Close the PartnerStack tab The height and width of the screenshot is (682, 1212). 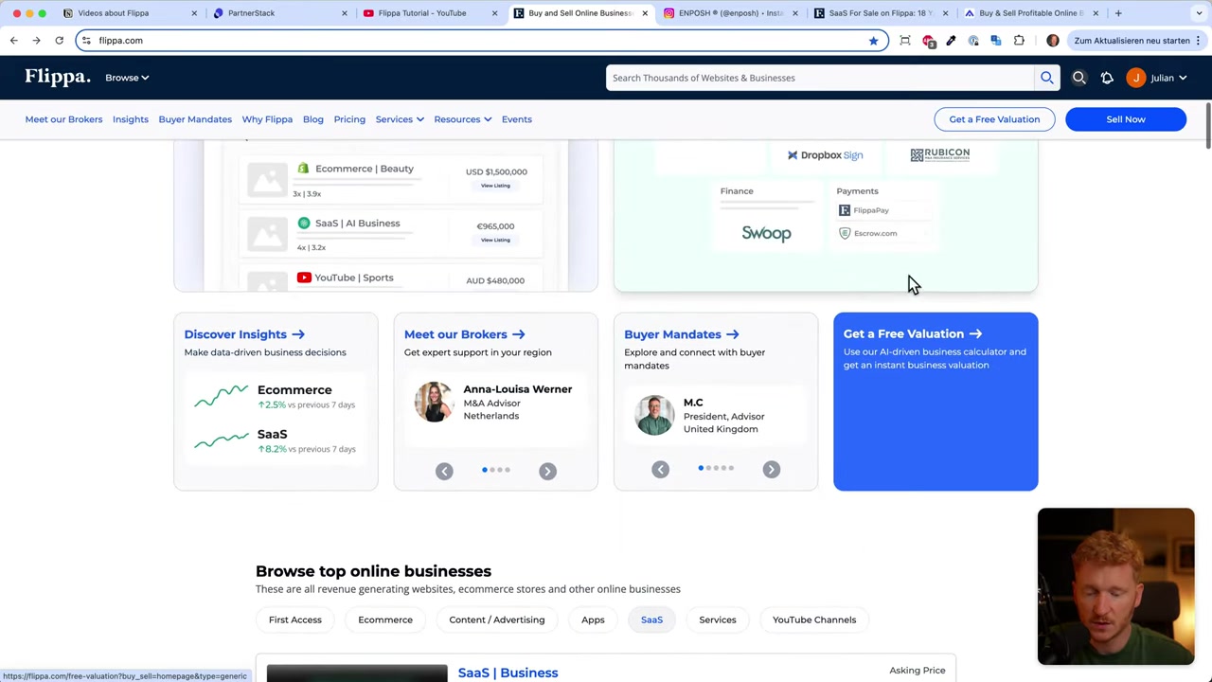pyautogui.click(x=345, y=13)
